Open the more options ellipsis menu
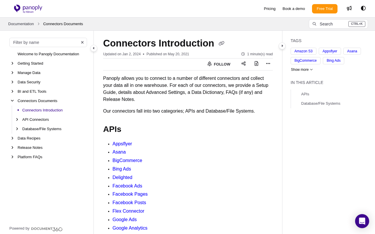The image size is (375, 234). pyautogui.click(x=268, y=63)
